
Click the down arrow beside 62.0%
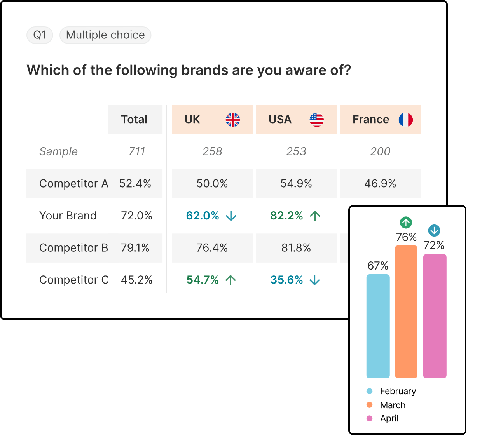pyautogui.click(x=231, y=216)
